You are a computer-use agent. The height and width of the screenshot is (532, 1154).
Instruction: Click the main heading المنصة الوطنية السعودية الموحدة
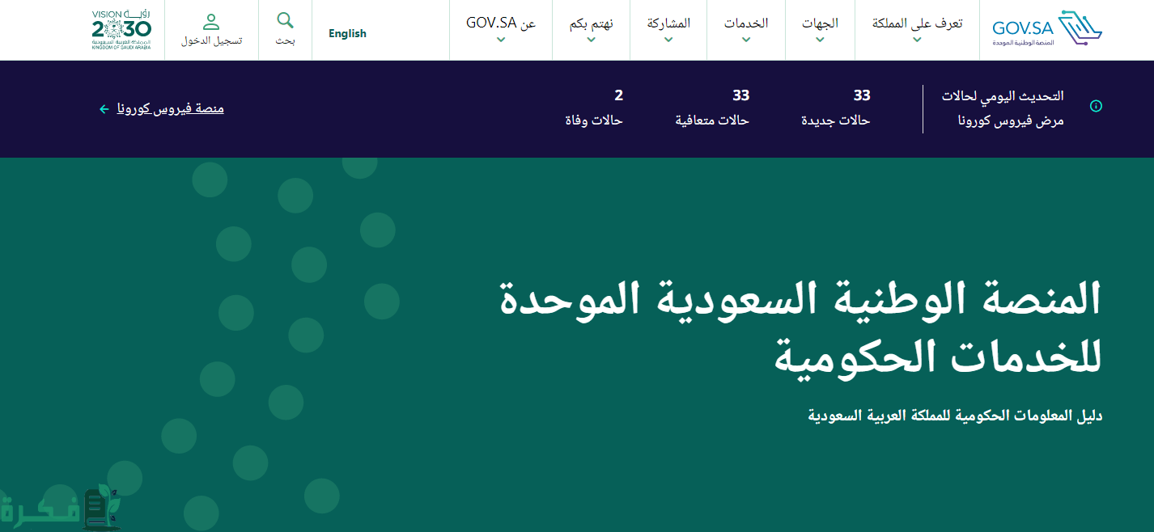(800, 299)
